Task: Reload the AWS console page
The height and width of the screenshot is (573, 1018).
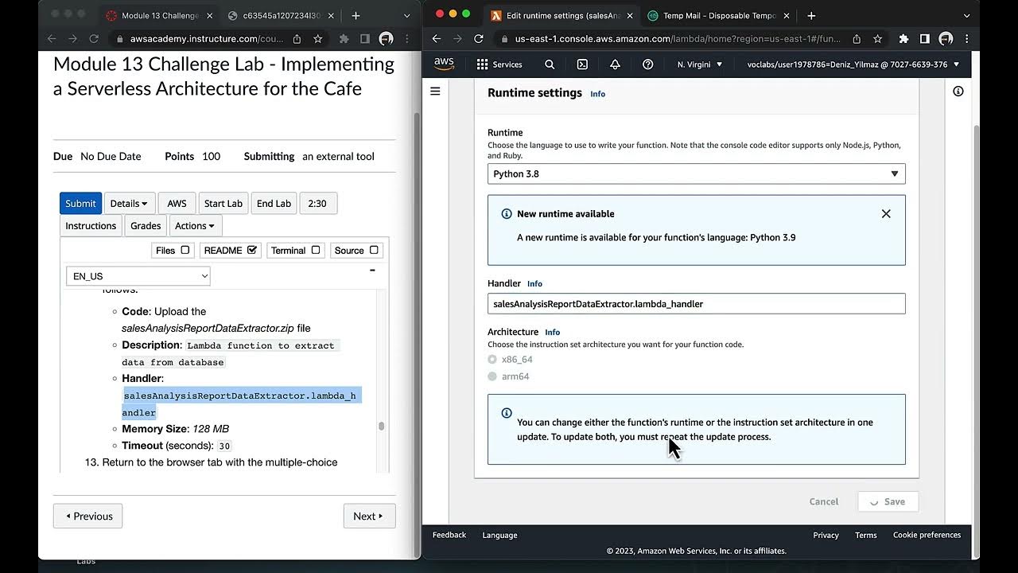Action: (479, 38)
